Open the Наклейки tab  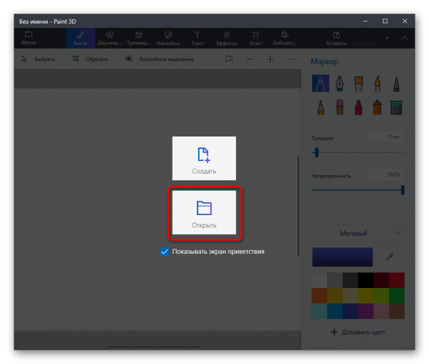tap(168, 38)
